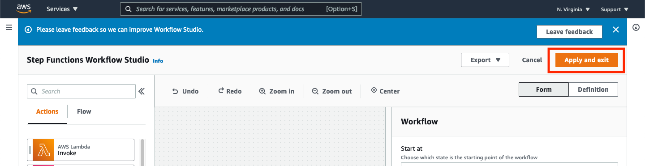Click the Leave feedback button
Viewport: 645px width, 166px height.
[569, 32]
